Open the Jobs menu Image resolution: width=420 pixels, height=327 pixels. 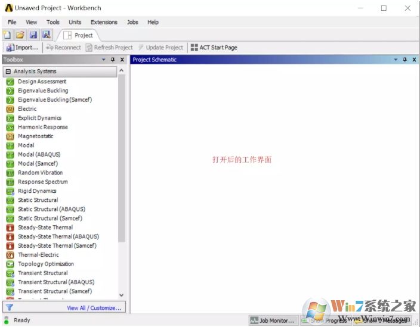(132, 22)
